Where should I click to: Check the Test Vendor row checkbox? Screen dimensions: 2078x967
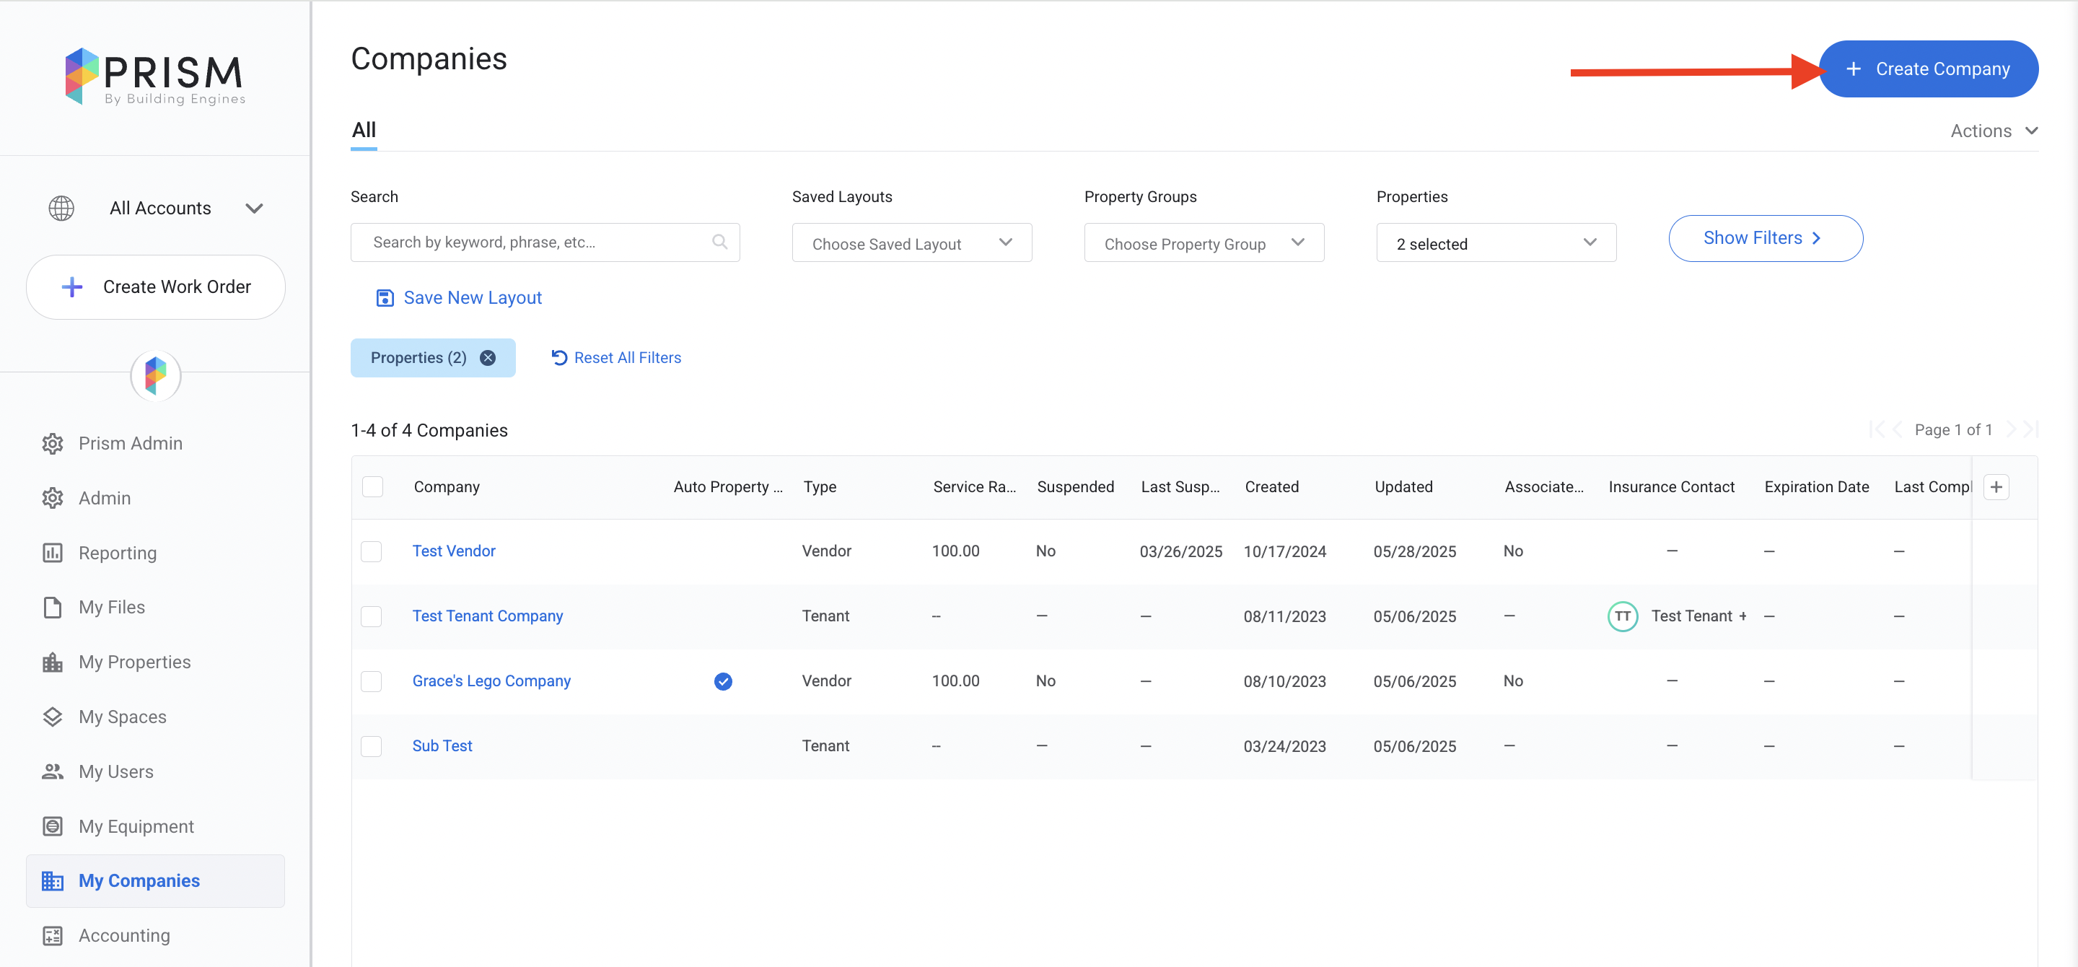pos(370,551)
